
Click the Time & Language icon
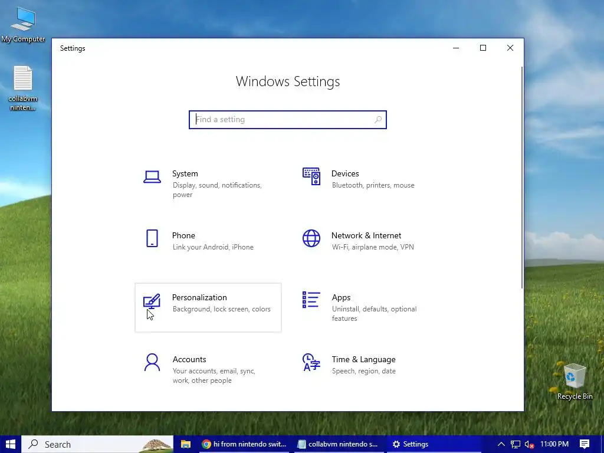[x=311, y=362]
